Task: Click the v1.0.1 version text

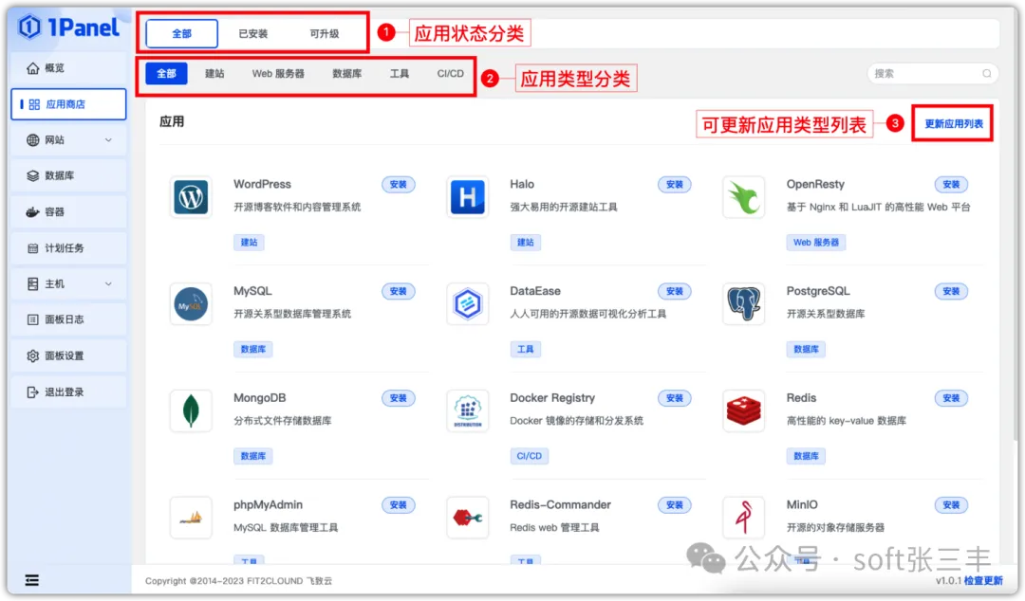Action: coord(948,581)
